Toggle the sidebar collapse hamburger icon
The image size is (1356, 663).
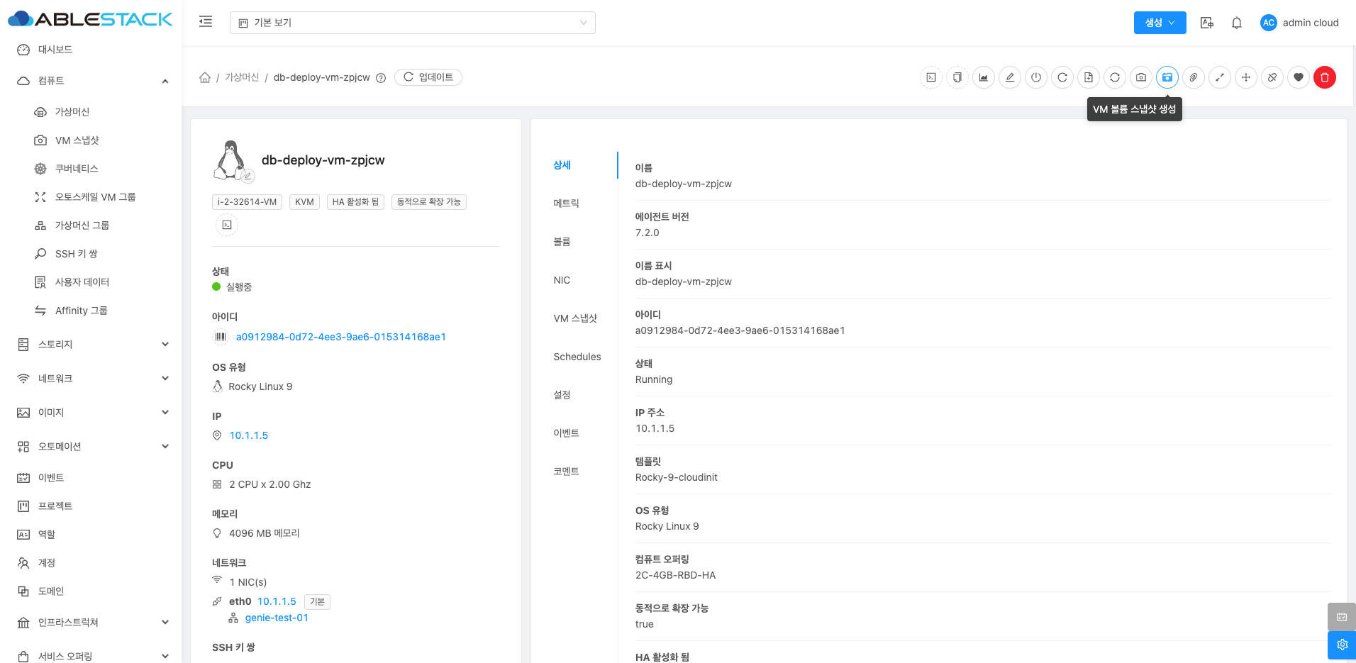tap(206, 22)
